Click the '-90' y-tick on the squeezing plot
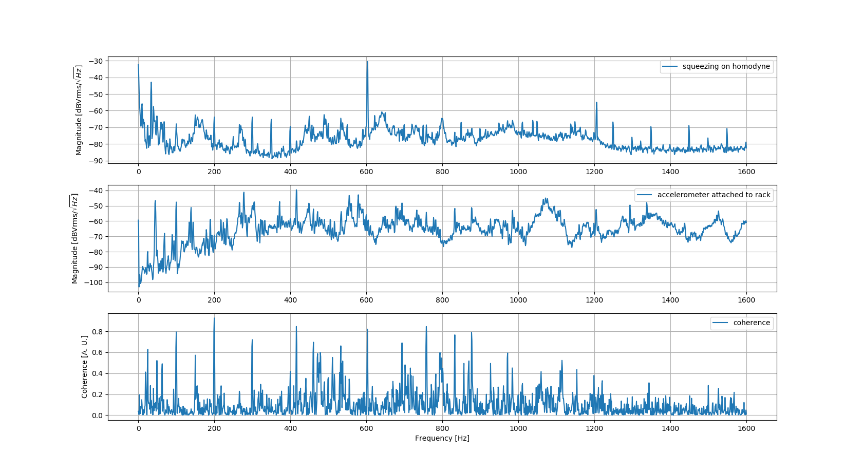 pos(96,161)
